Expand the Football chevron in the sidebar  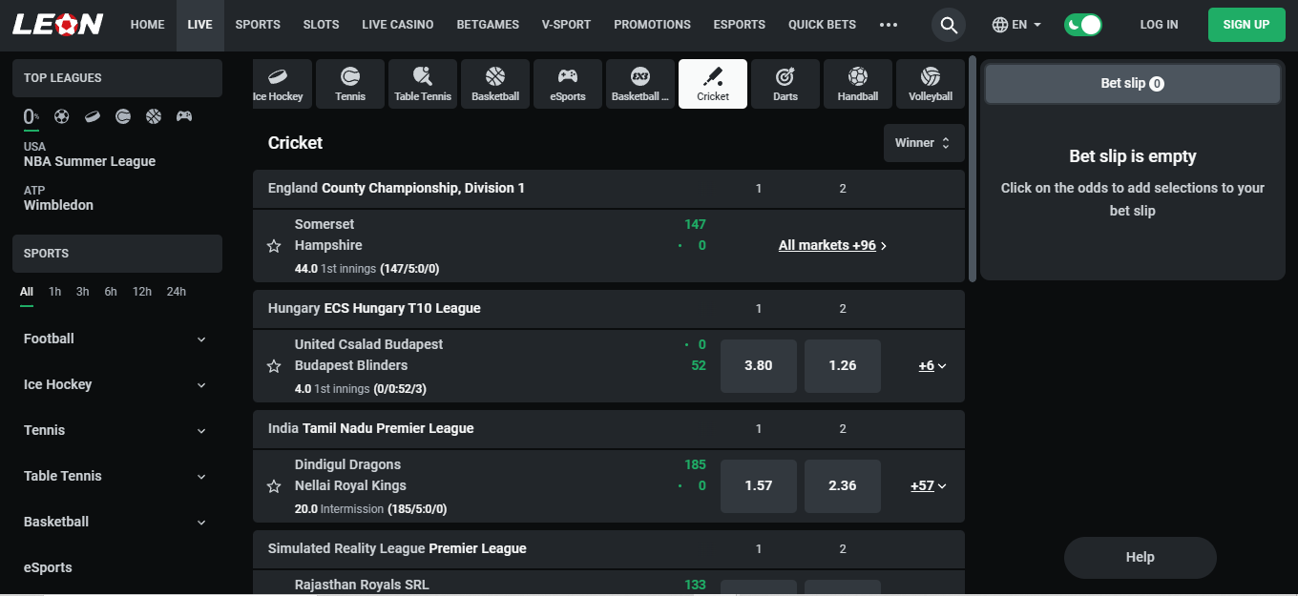pos(201,339)
